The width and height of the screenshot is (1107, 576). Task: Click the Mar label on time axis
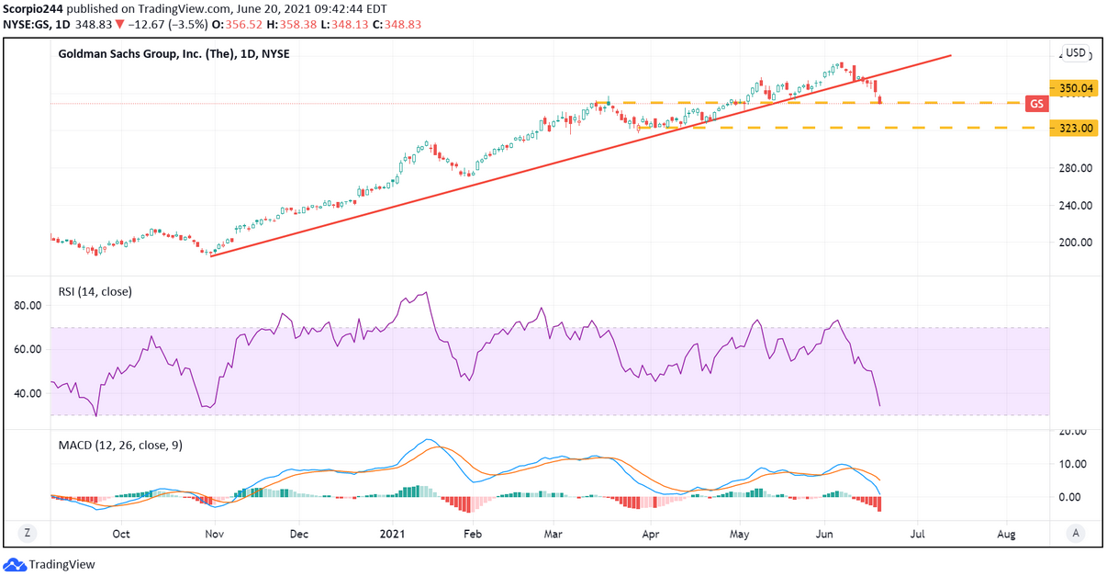click(x=553, y=533)
